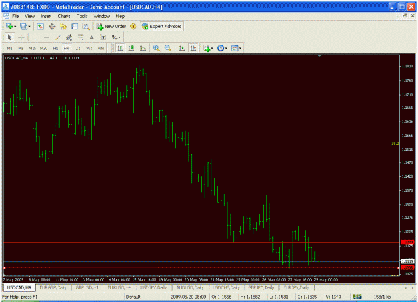
Task: Select the D1 timeframe
Action: [78, 48]
